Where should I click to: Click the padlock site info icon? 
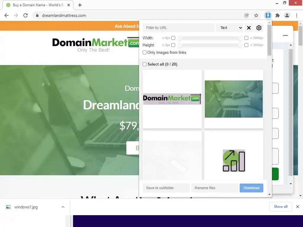tap(37, 15)
